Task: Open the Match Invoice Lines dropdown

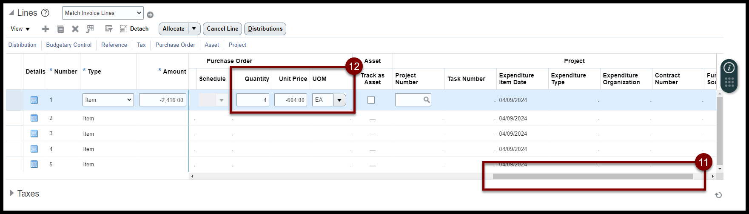Action: [x=103, y=13]
